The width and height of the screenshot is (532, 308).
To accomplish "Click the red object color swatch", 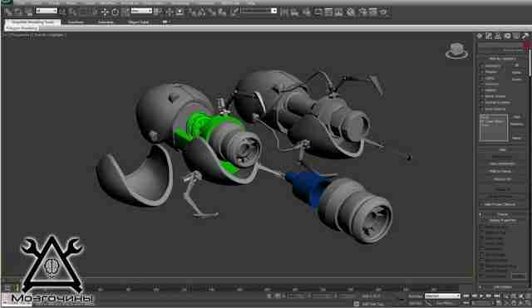I will 527,46.
